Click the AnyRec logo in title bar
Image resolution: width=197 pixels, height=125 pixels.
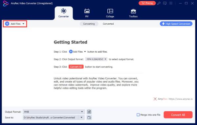tap(6, 3)
